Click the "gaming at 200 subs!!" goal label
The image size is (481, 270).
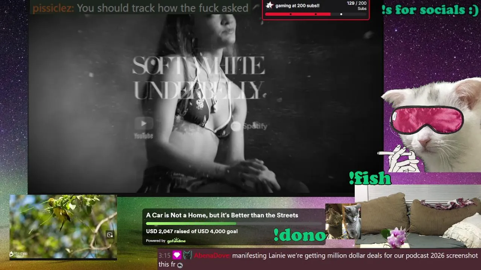(x=297, y=6)
